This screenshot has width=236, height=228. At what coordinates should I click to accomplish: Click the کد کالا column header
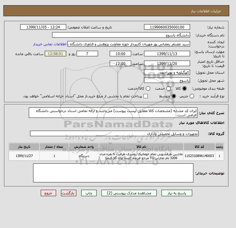point(199,147)
